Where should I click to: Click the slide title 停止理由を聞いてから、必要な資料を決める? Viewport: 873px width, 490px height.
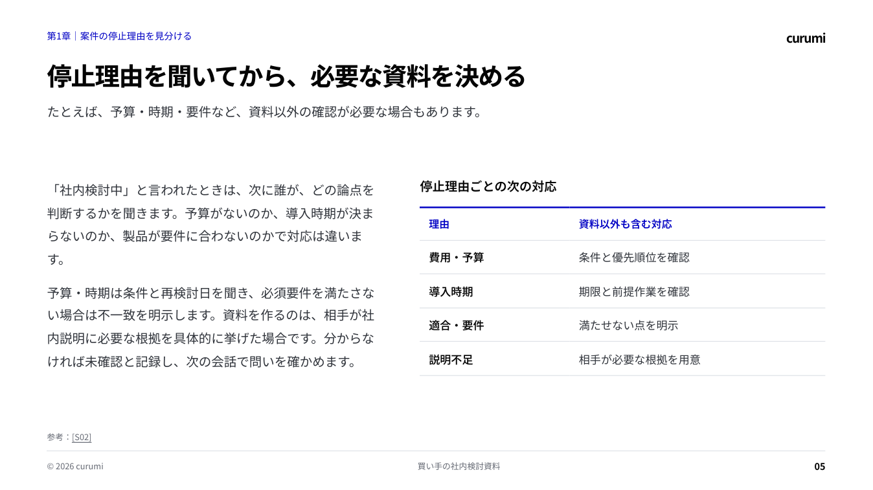click(x=286, y=76)
